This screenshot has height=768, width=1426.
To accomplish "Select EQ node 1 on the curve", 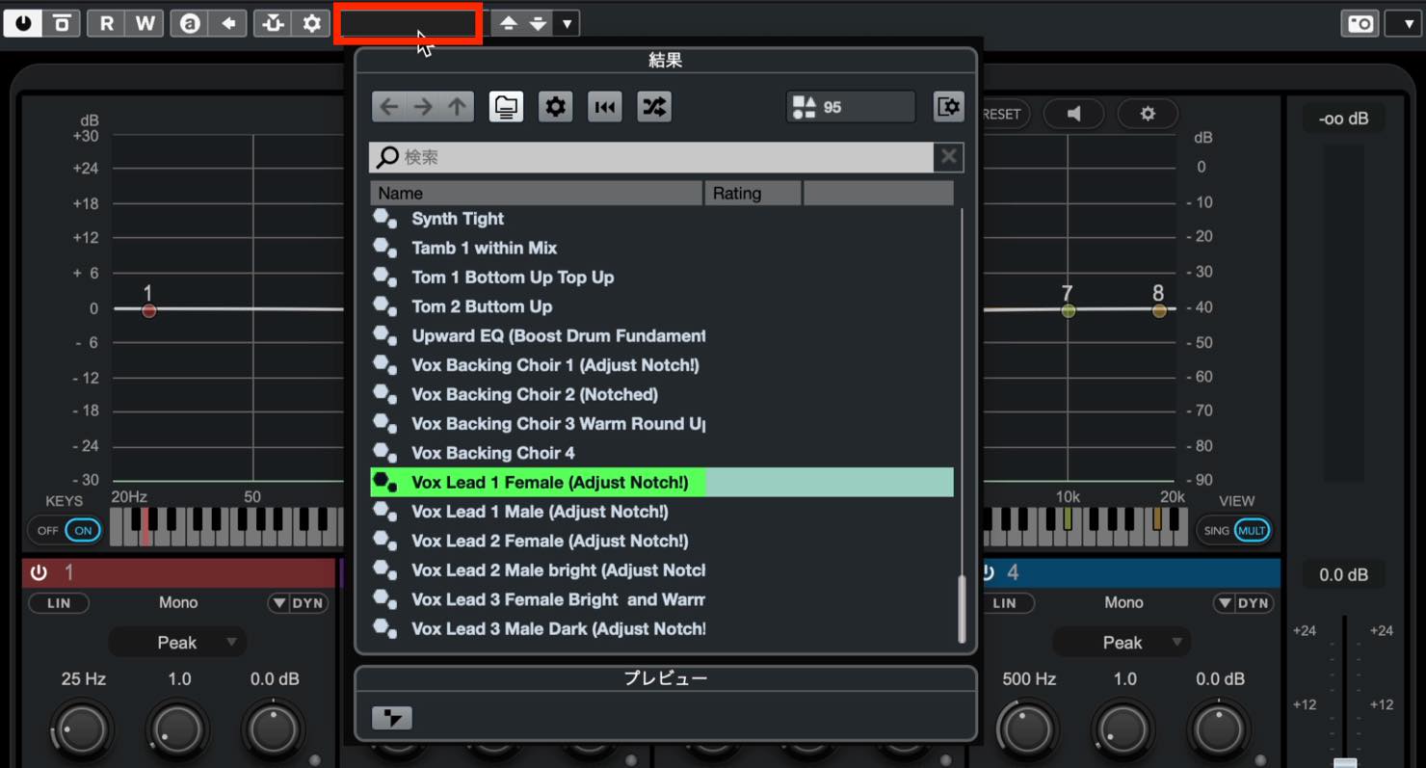I will click(x=148, y=310).
